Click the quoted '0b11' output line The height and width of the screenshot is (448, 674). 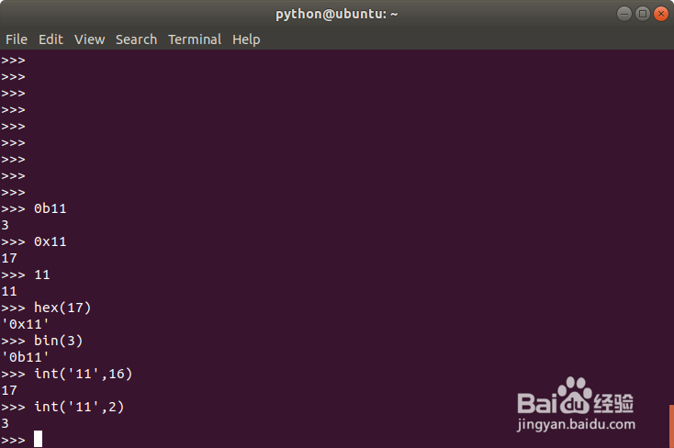(x=26, y=357)
